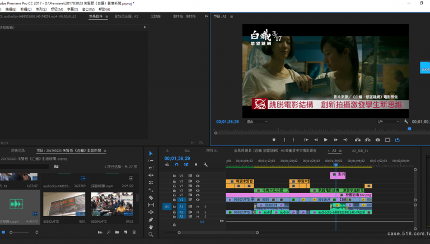
Task: Switch to A2_Sub_01 timeline tab
Action: 360,150
